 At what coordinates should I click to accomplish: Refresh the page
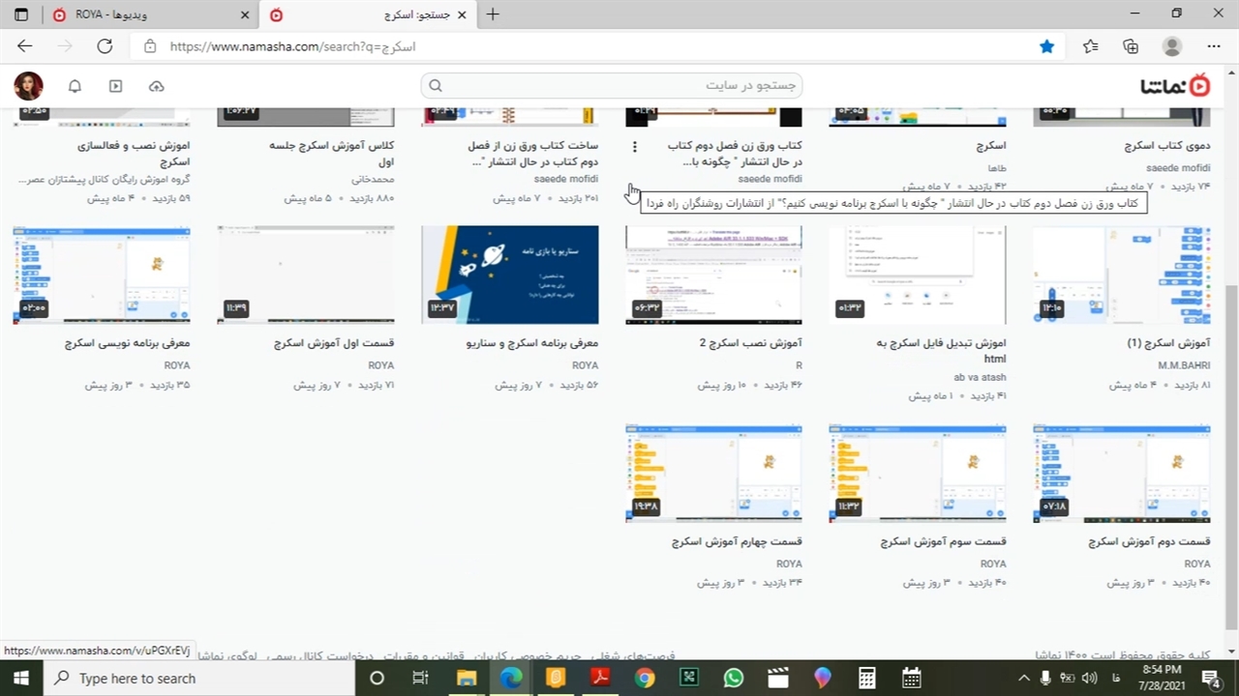pyautogui.click(x=105, y=46)
